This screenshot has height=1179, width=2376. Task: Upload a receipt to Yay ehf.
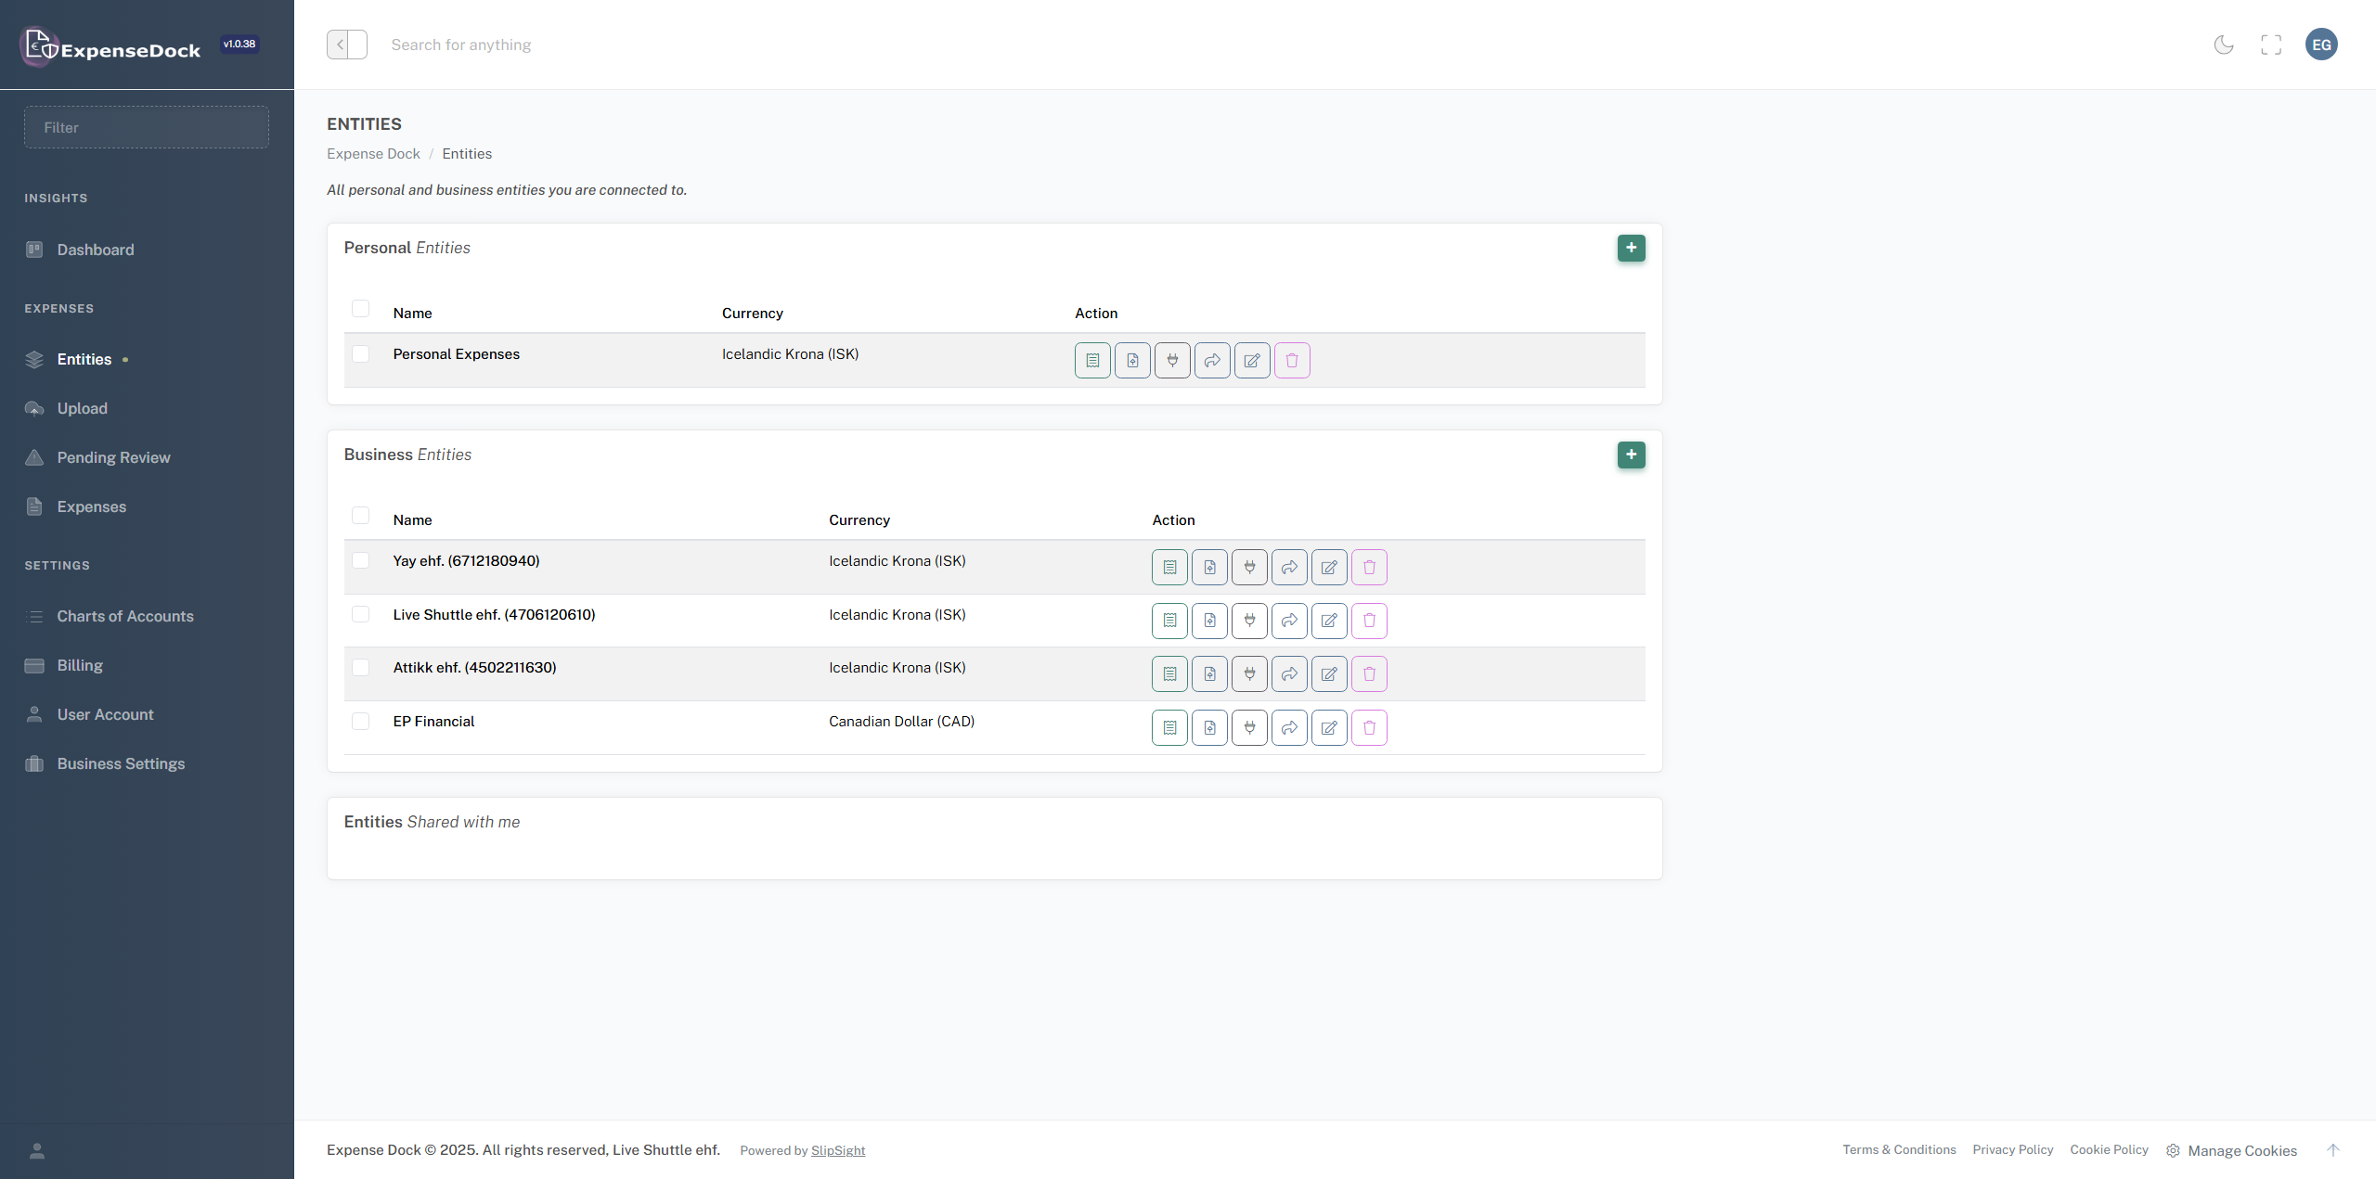coord(1209,567)
